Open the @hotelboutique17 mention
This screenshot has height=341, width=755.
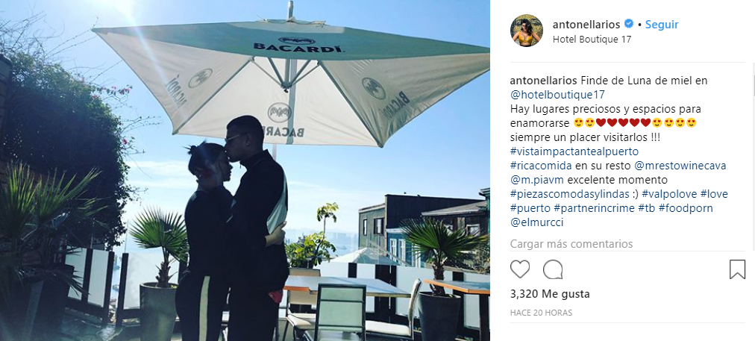tap(557, 95)
